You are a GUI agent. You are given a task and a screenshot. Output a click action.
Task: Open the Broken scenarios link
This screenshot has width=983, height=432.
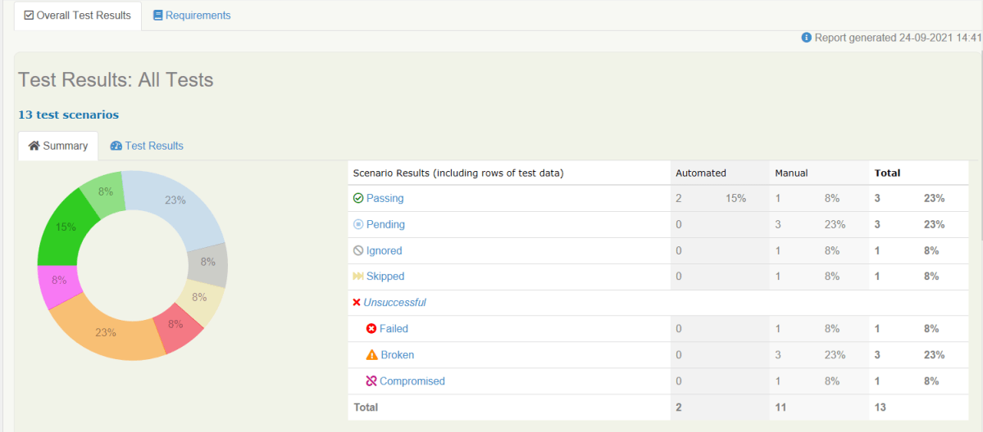[397, 355]
